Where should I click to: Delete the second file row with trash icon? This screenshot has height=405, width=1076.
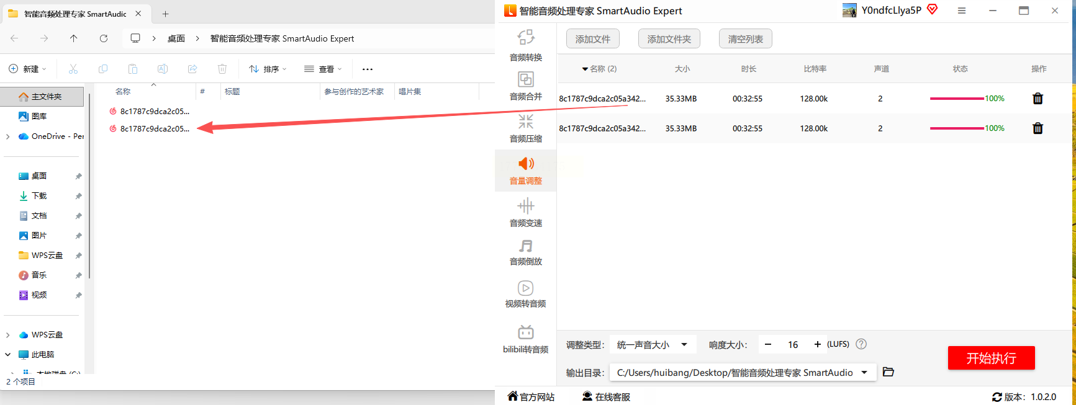coord(1038,128)
